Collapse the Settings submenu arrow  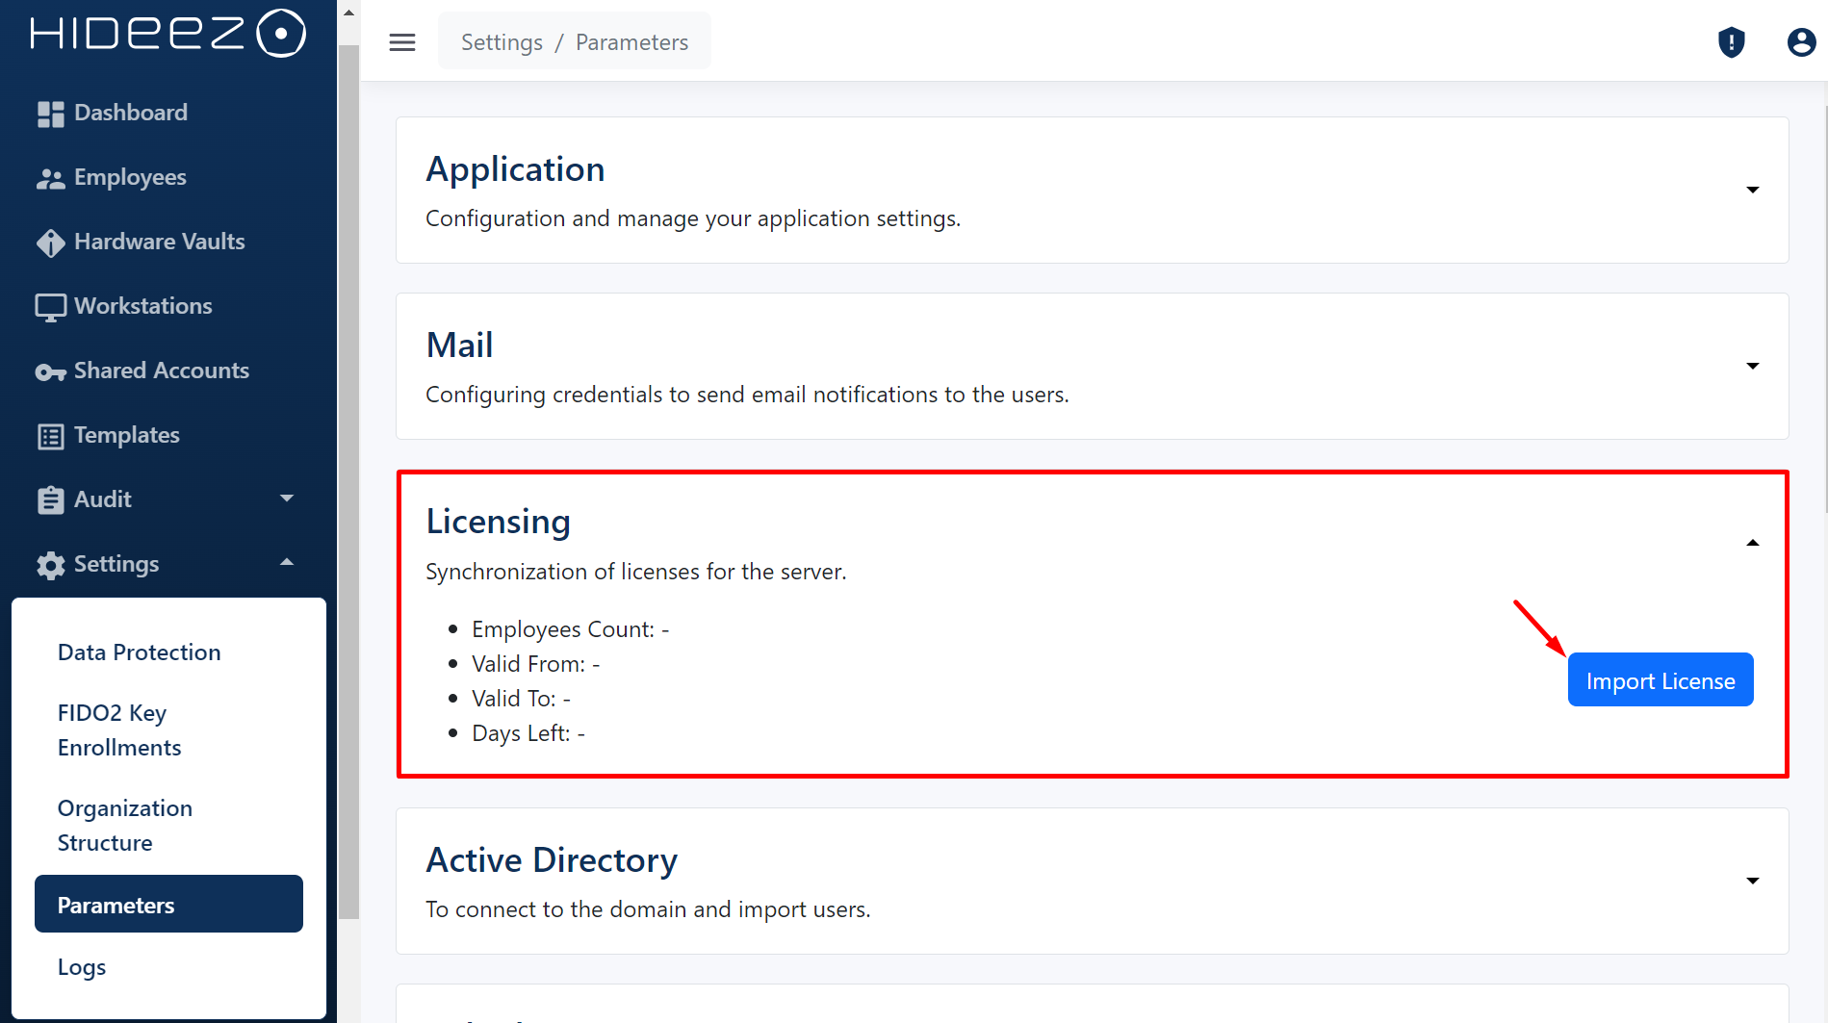pyautogui.click(x=286, y=563)
